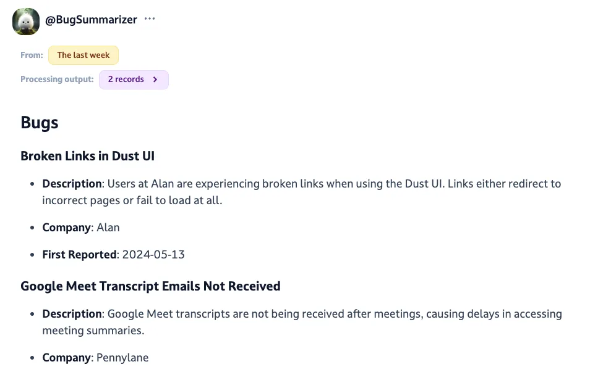Click the 'Google Meet Transcript Emails Not Received' heading

(150, 286)
